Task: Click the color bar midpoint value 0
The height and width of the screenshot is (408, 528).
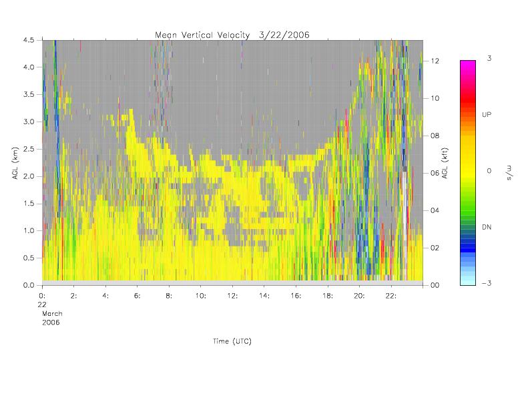Action: [x=489, y=171]
